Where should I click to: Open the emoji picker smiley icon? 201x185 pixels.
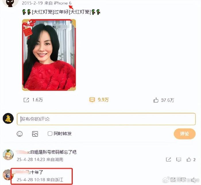[x=20, y=134]
